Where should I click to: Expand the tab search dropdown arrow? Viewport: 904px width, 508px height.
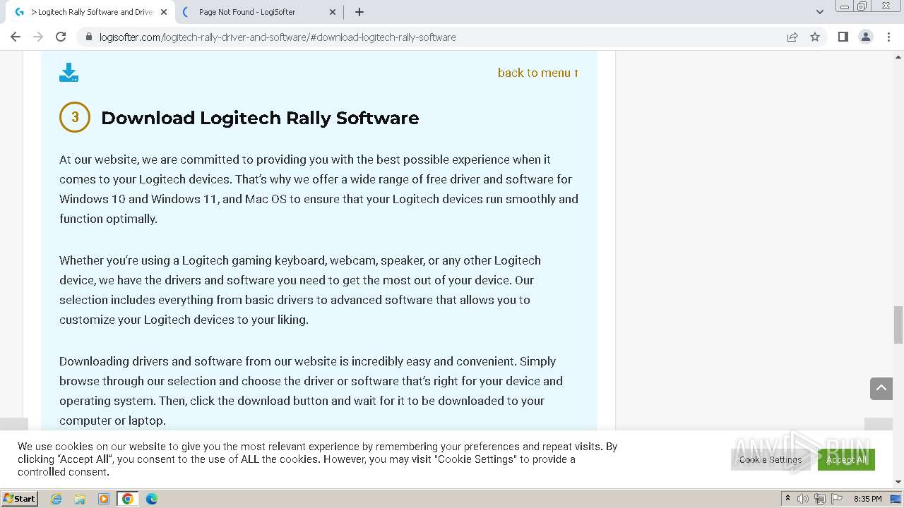pos(820,12)
